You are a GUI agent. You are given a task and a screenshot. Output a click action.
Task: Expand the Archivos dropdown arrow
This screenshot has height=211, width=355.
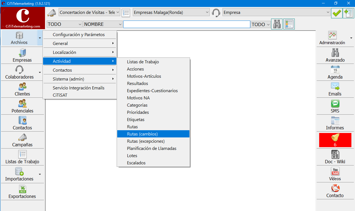[x=40, y=38]
